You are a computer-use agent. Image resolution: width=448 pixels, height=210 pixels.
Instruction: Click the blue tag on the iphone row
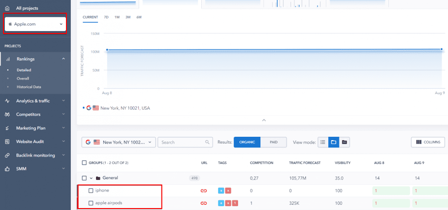click(221, 191)
